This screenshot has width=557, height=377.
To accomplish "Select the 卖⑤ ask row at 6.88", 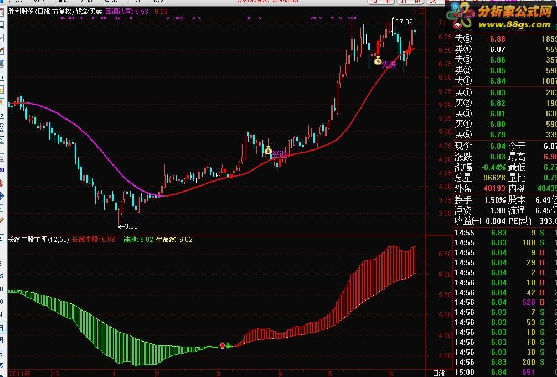I will [506, 39].
